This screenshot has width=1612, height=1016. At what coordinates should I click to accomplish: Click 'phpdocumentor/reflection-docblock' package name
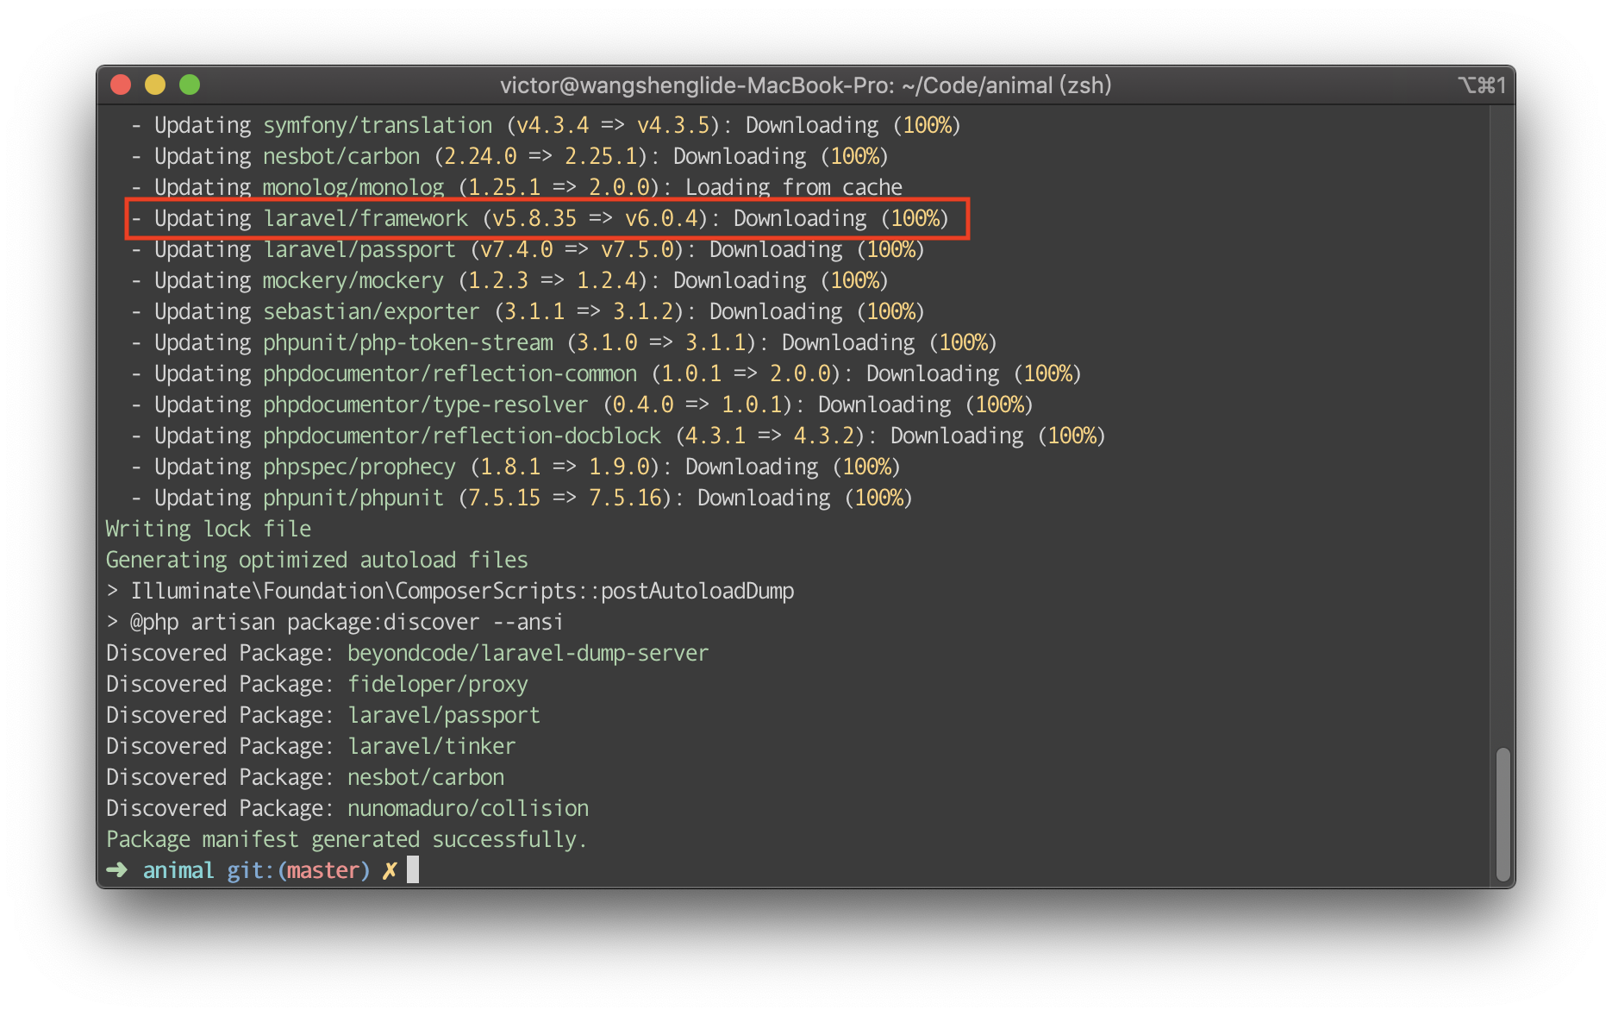[462, 436]
